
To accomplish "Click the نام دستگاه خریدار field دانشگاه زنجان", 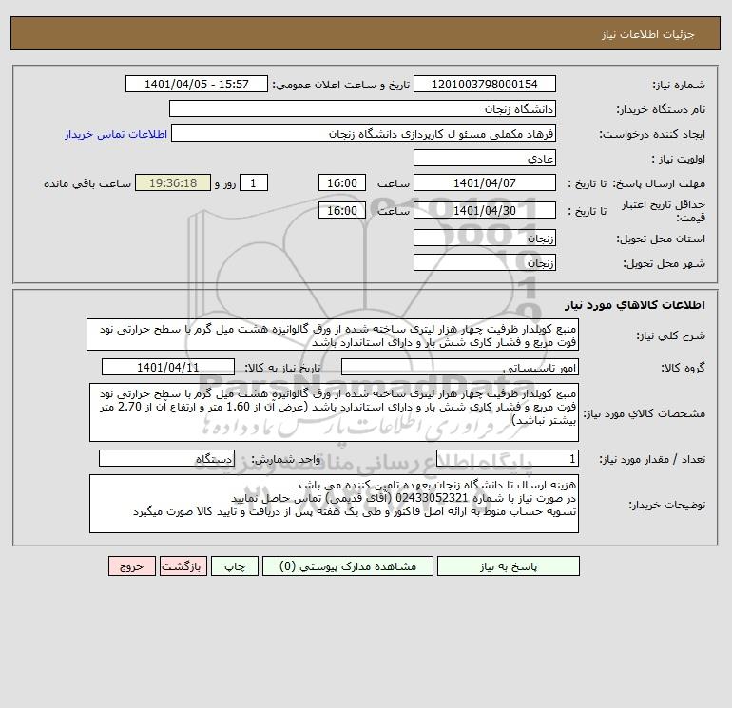I will pyautogui.click(x=362, y=108).
